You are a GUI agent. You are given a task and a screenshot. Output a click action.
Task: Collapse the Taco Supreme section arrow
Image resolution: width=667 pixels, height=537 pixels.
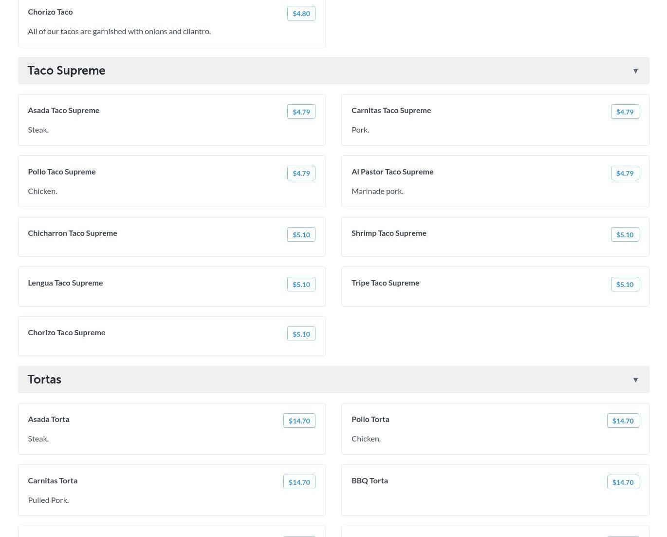tap(635, 71)
